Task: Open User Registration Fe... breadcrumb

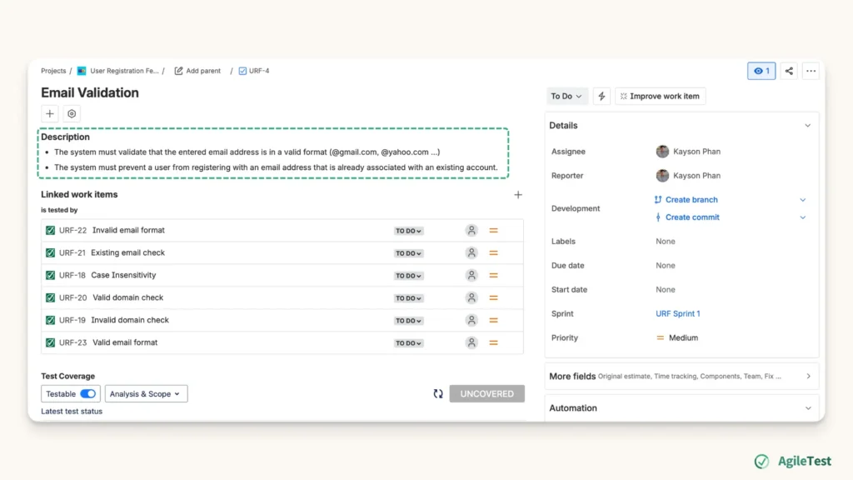Action: 124,71
